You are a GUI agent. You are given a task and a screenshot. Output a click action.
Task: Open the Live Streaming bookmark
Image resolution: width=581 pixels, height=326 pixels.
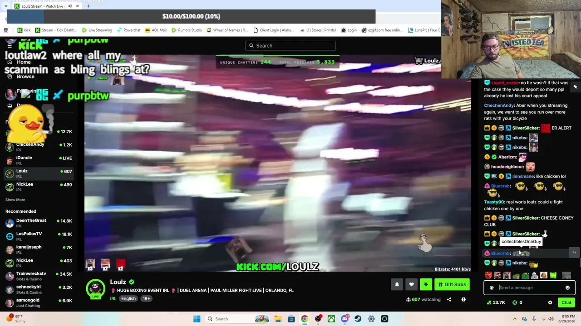pos(97,30)
